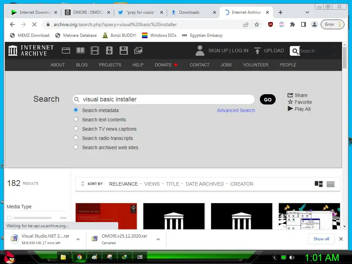Open the Internet Archive software floppy icon
The height and width of the screenshot is (264, 352).
pos(123,51)
